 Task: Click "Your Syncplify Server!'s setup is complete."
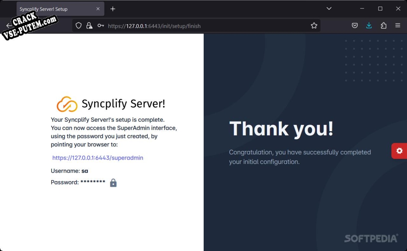tap(108, 119)
